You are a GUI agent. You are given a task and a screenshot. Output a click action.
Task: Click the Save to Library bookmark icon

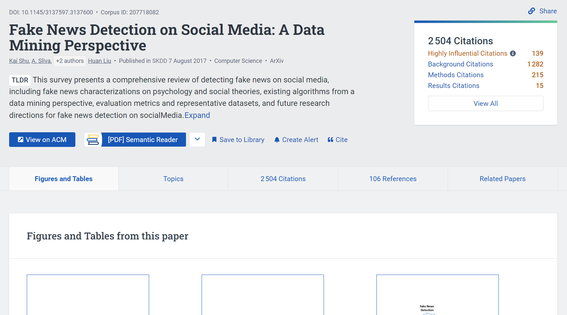(214, 140)
